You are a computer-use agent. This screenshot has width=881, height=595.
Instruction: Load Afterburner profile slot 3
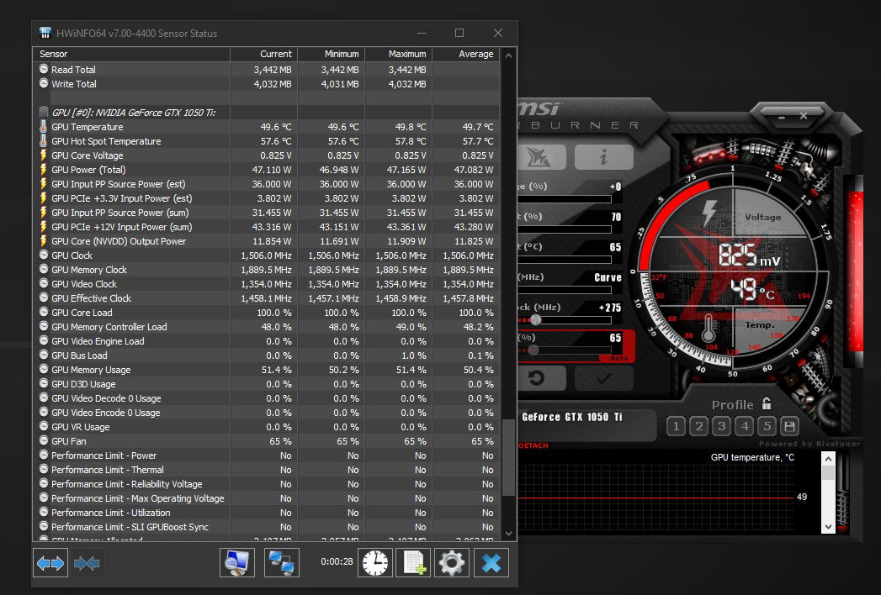coord(721,426)
